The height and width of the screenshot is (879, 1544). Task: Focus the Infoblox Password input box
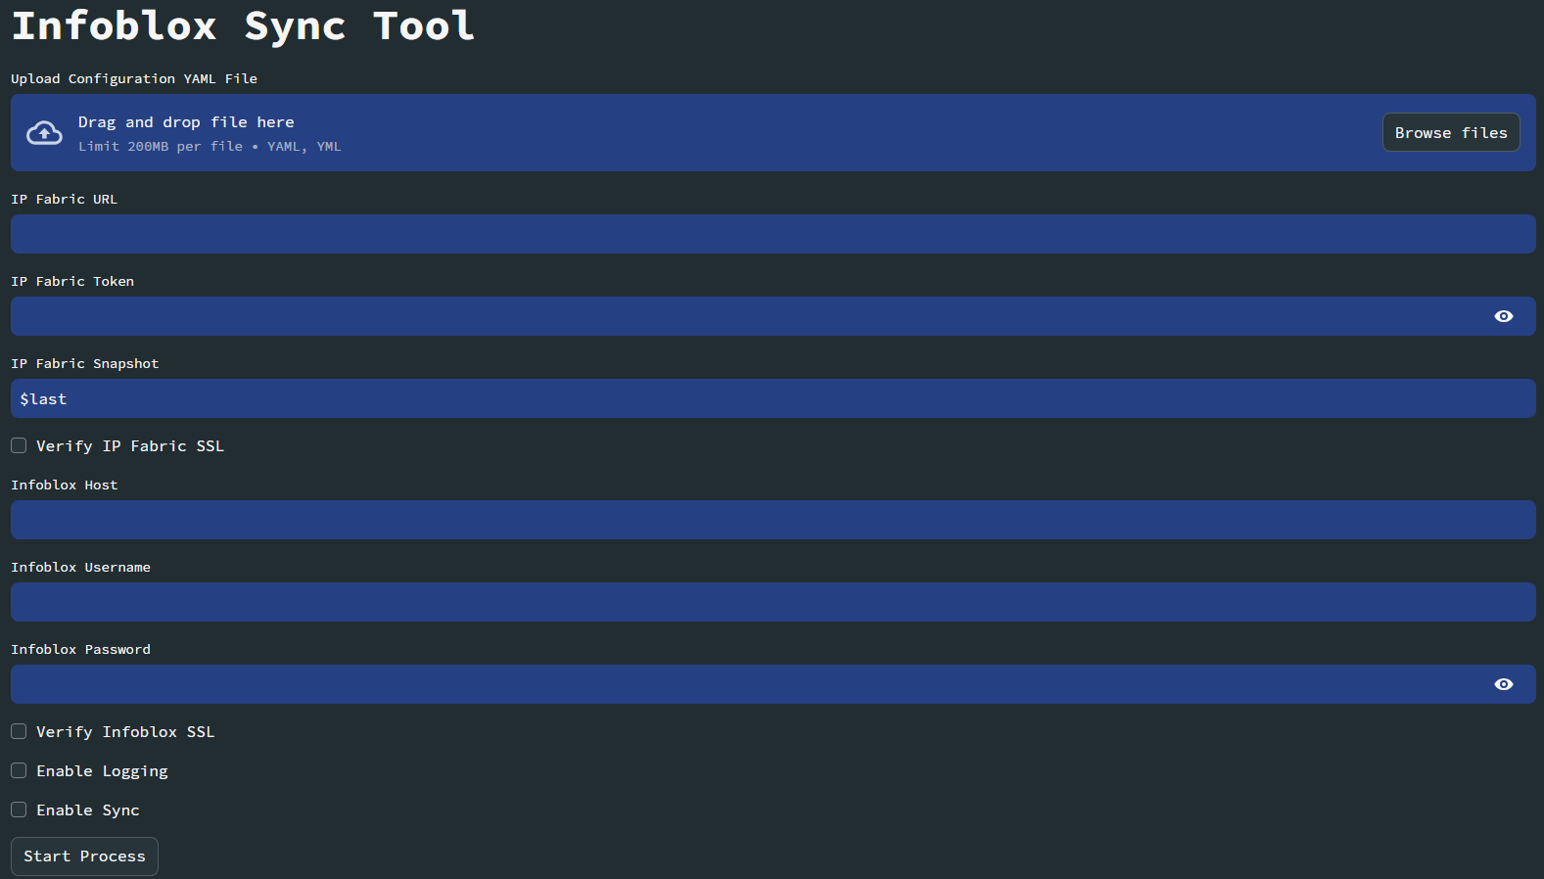coord(744,684)
